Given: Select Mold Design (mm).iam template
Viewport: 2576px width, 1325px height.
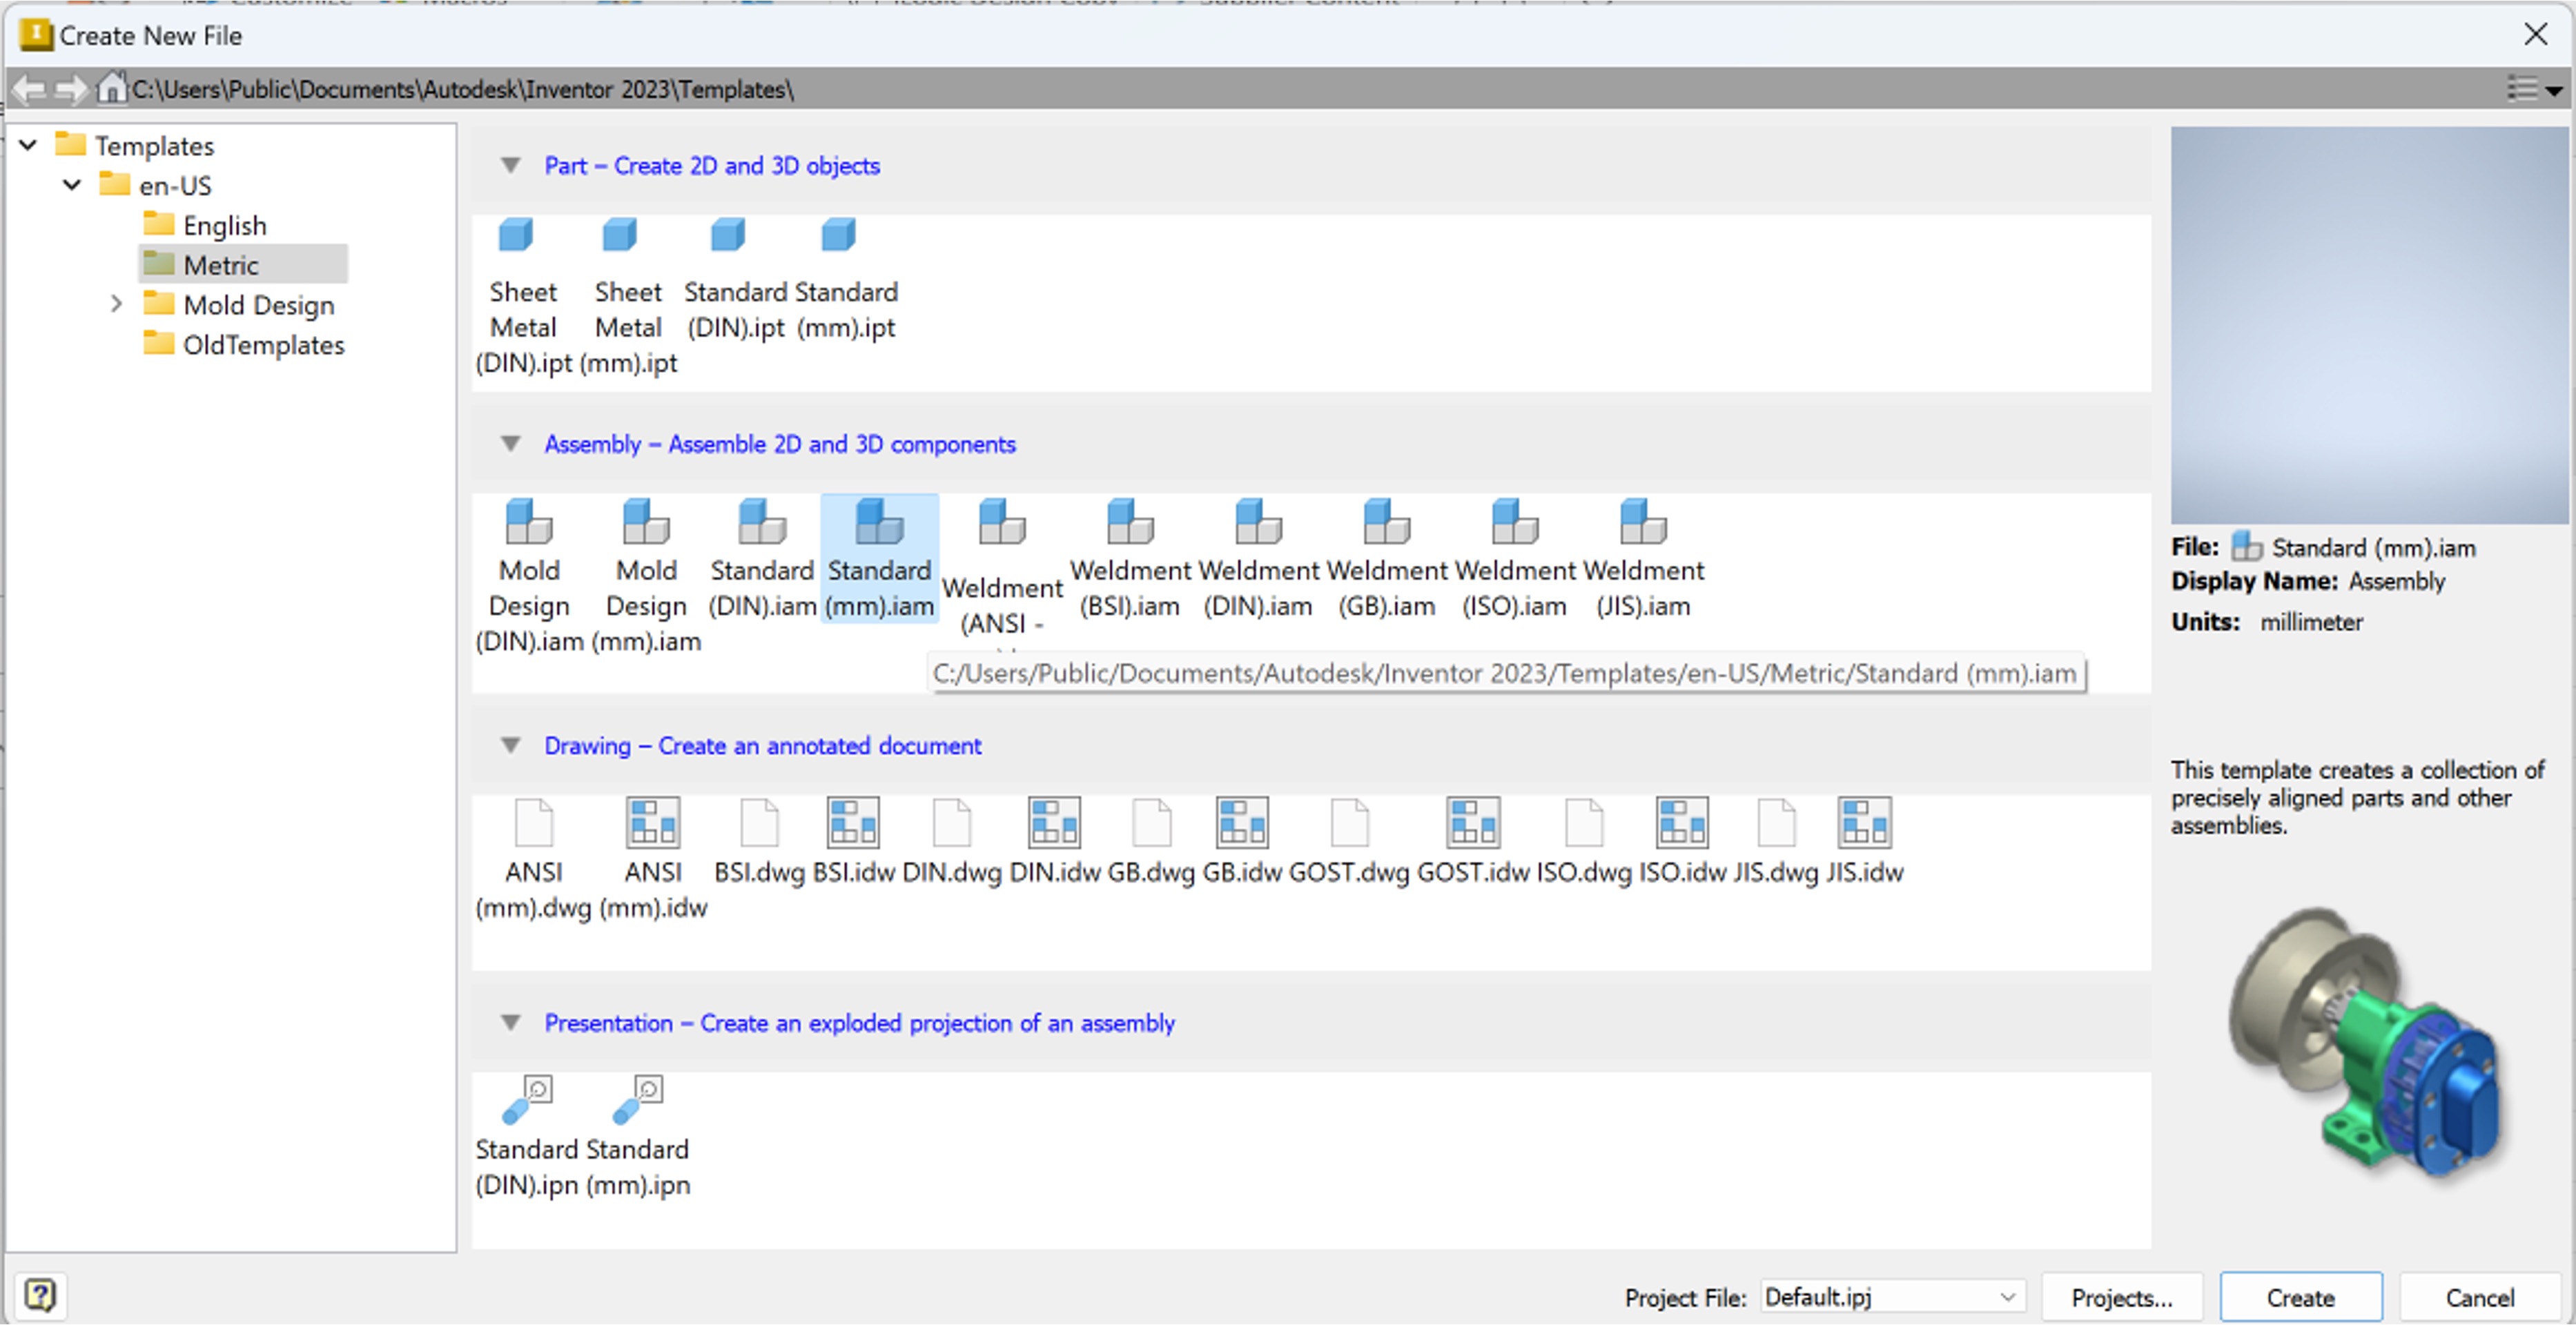Looking at the screenshot, I should pyautogui.click(x=646, y=576).
